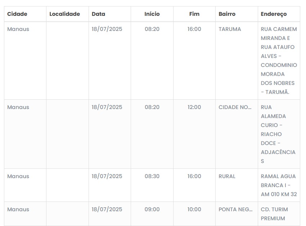Click Manaus in the RURAL row
306x226 pixels.
coord(18,176)
